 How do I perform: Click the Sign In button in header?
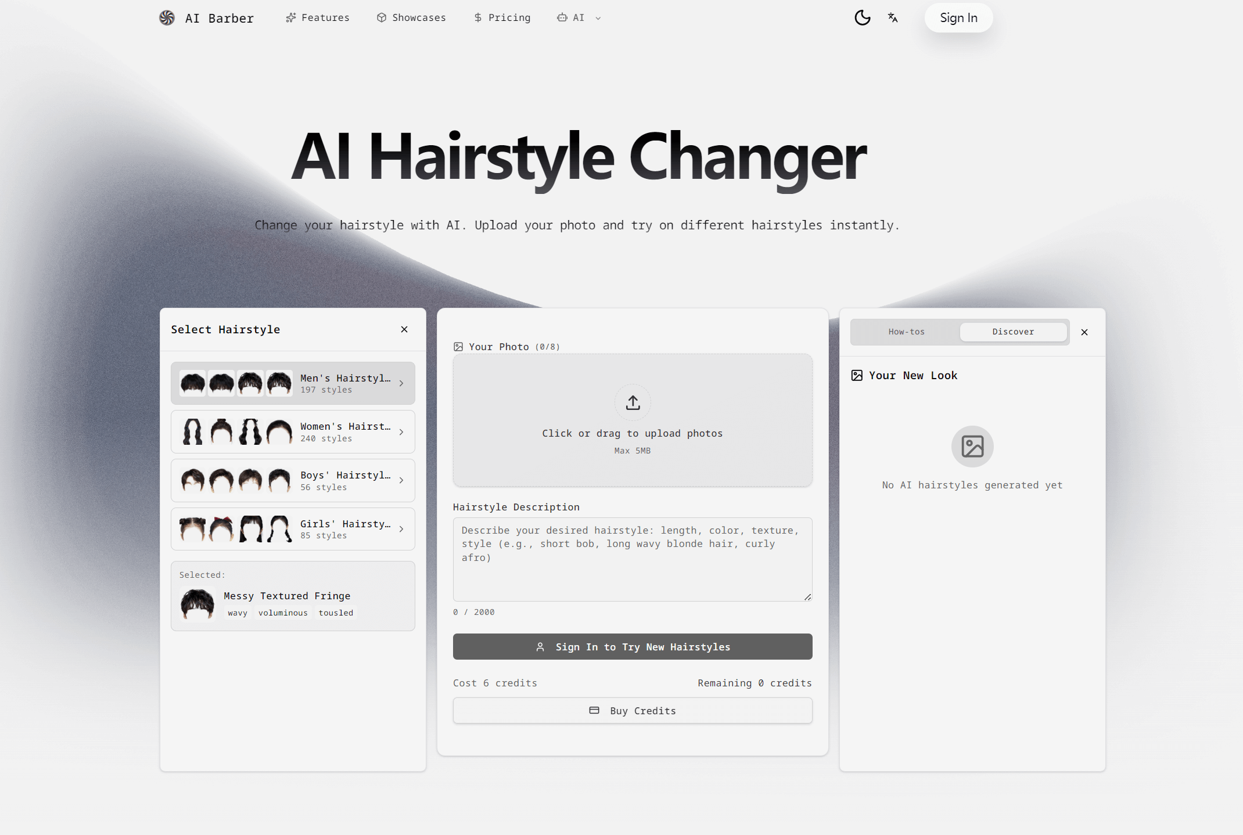tap(958, 18)
